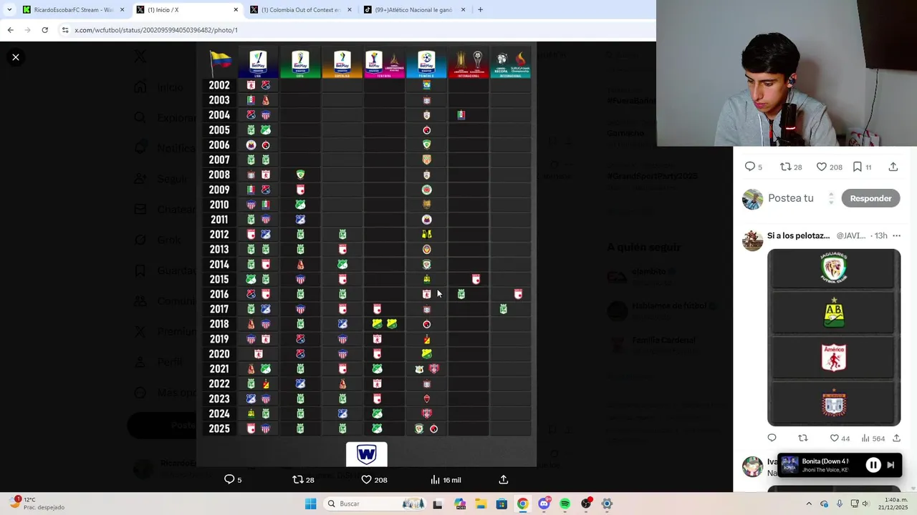Open tab search chevron in Chrome
Image resolution: width=917 pixels, height=515 pixels.
[x=9, y=9]
